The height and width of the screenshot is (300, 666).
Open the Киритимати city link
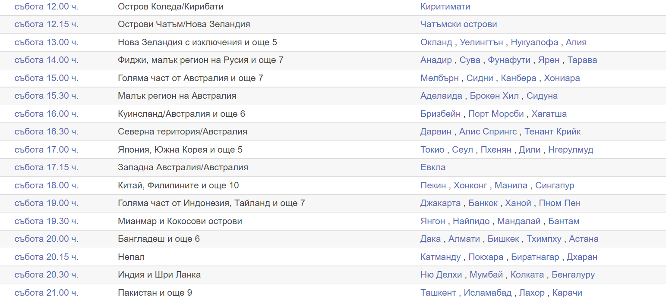pyautogui.click(x=445, y=7)
